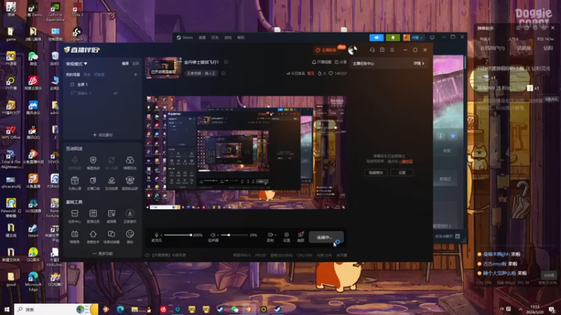Click the Windows Start button
This screenshot has height=315, width=561.
tap(6, 309)
